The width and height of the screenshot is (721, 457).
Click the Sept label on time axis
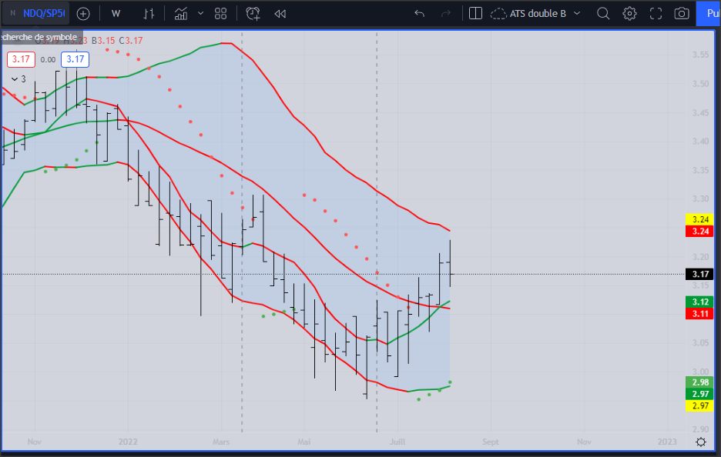click(490, 442)
